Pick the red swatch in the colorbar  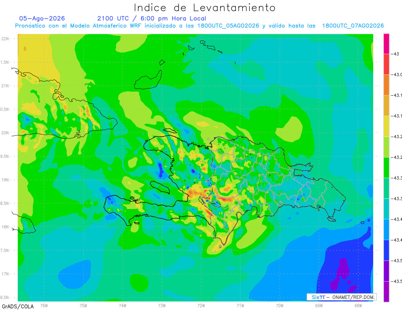point(386,64)
